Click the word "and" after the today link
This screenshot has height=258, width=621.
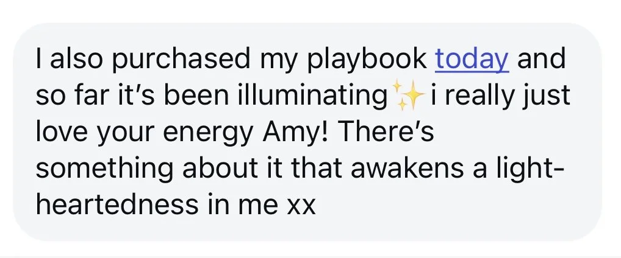pyautogui.click(x=541, y=58)
